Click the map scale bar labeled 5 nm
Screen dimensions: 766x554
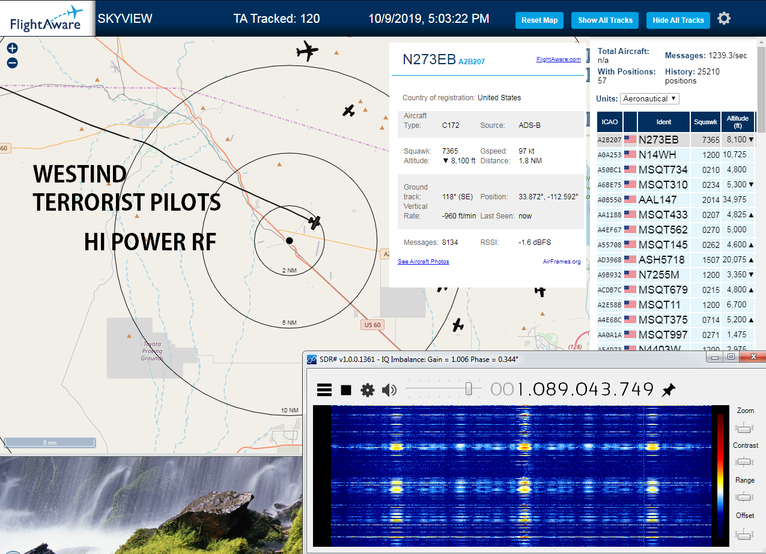49,443
